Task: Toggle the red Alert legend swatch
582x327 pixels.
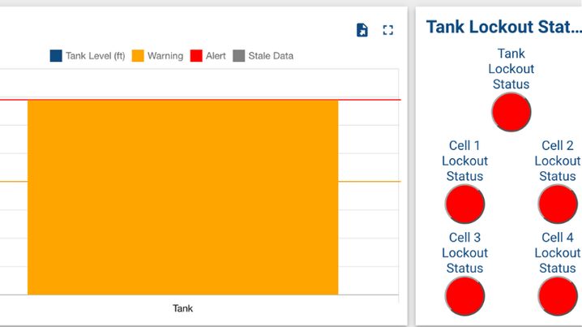Action: click(196, 56)
